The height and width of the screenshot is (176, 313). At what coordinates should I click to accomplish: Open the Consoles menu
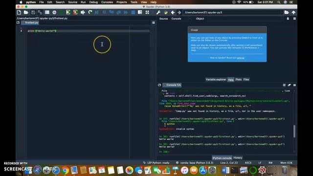click(x=107, y=2)
